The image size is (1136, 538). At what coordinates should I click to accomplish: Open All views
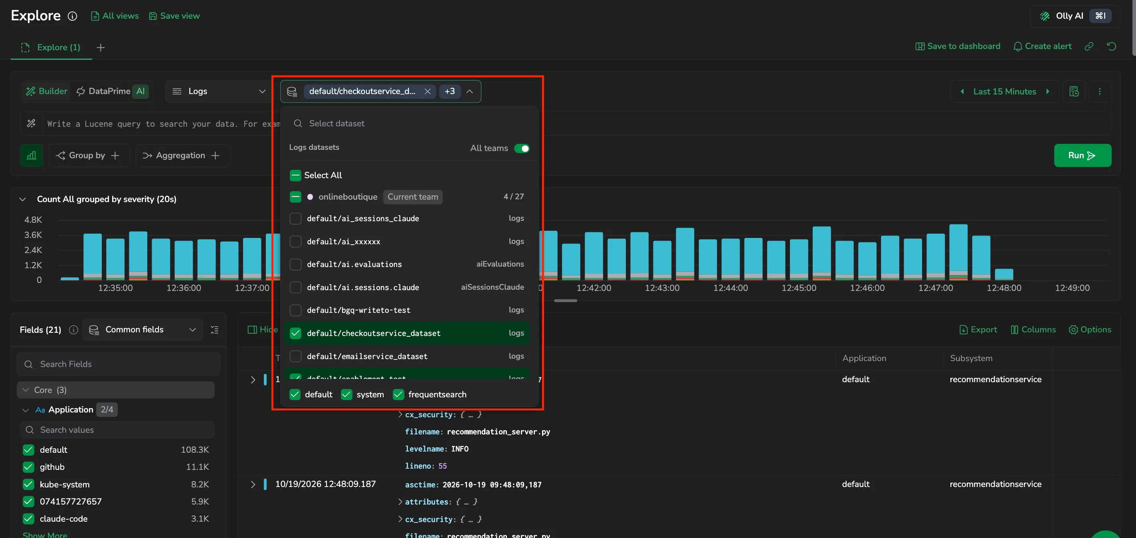[115, 16]
